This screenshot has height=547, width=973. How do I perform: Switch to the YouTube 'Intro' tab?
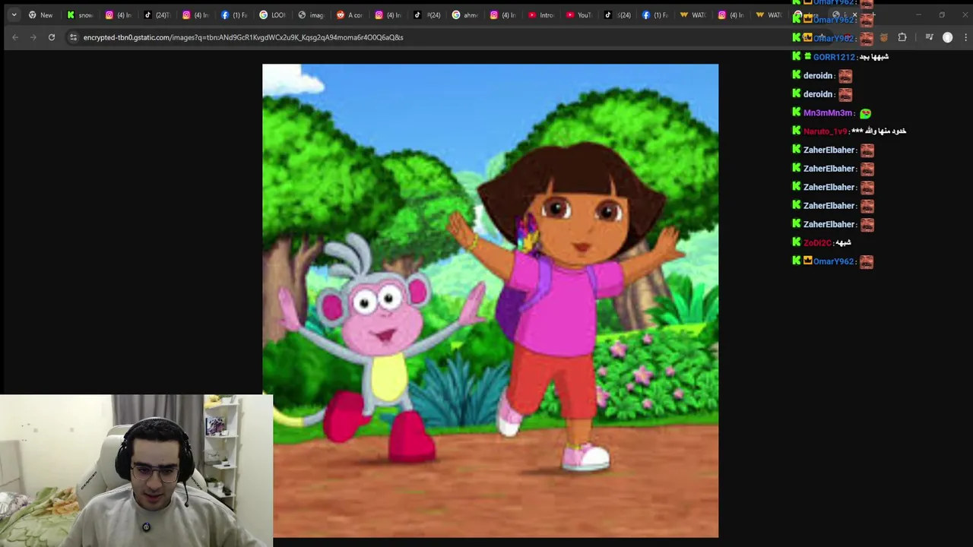pyautogui.click(x=541, y=15)
